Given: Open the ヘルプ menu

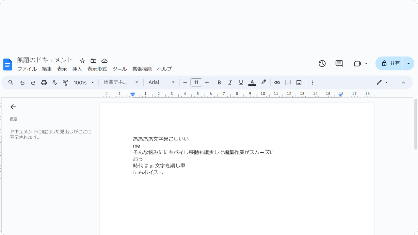Looking at the screenshot, I should coord(164,69).
